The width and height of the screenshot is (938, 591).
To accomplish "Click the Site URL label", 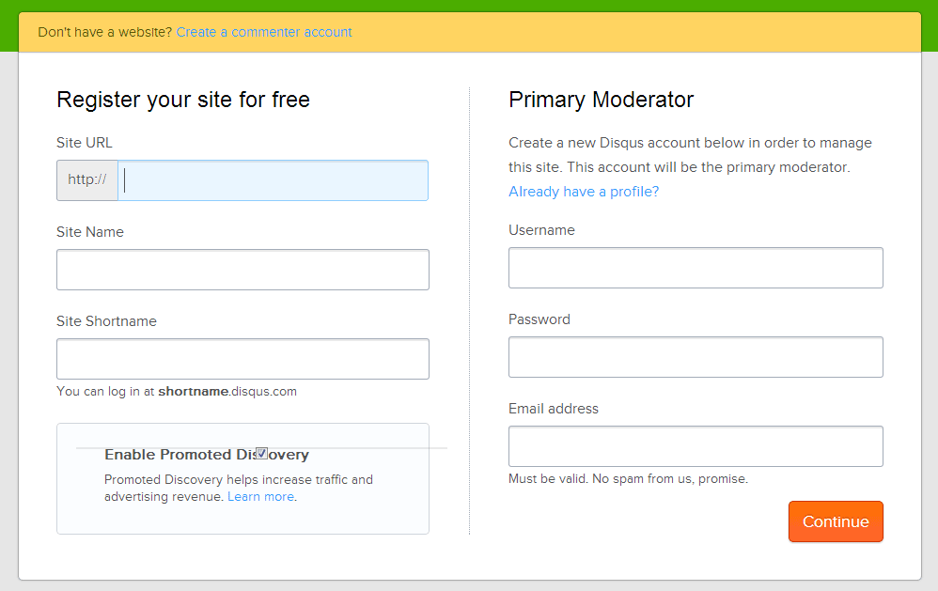I will click(x=85, y=143).
